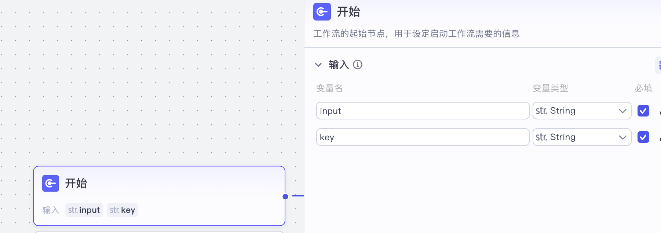Click the str key tag on Start node
Screen dimensions: 661x233
123,210
